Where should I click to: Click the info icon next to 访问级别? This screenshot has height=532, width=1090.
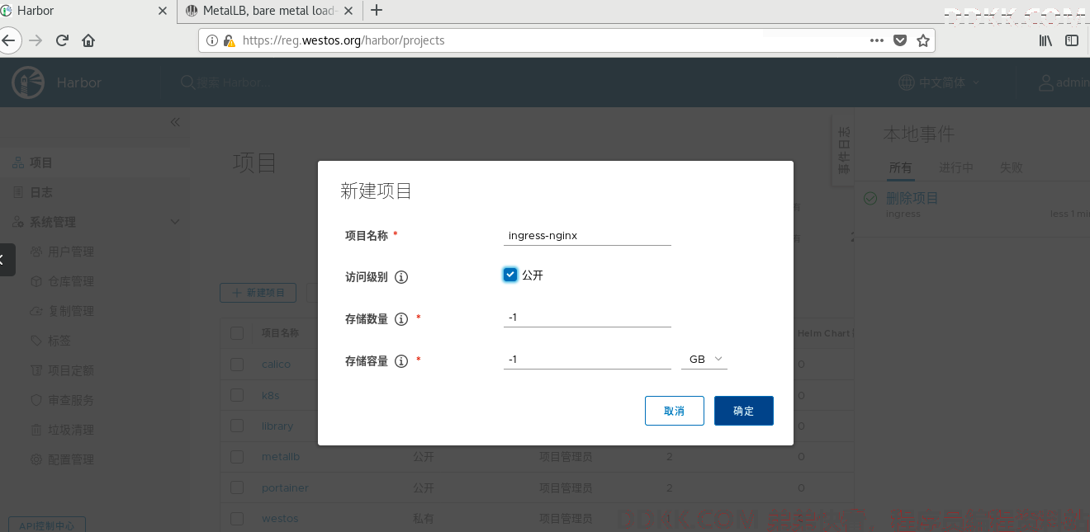pyautogui.click(x=401, y=277)
